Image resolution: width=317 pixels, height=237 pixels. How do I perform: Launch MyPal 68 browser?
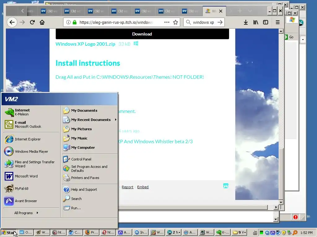coord(31,189)
